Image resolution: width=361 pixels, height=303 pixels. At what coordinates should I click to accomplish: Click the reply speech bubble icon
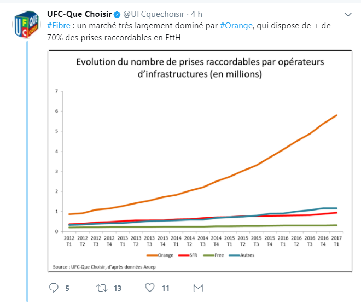click(54, 288)
